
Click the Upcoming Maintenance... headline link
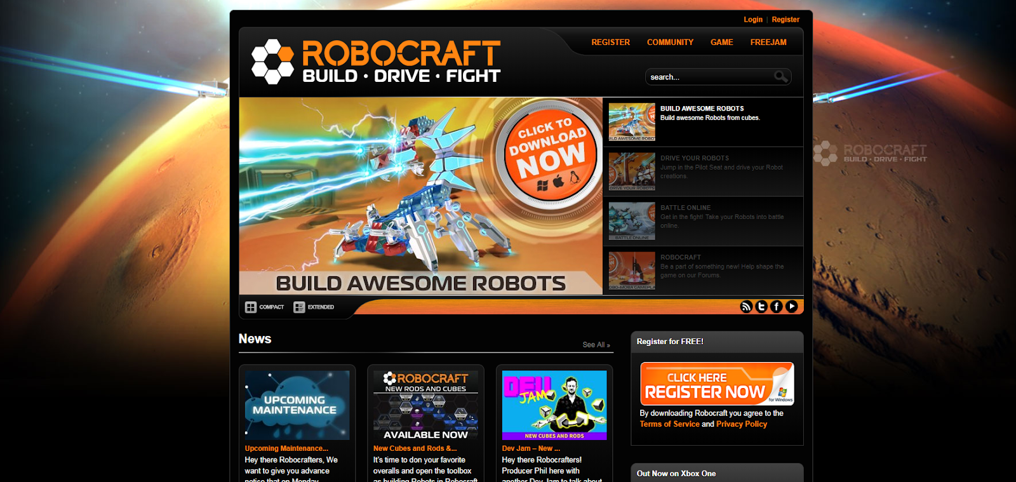(x=286, y=448)
